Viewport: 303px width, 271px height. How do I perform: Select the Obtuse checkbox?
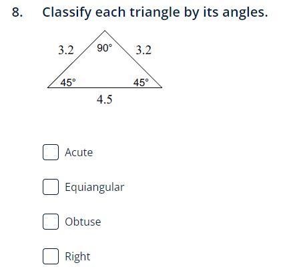[x=51, y=222]
